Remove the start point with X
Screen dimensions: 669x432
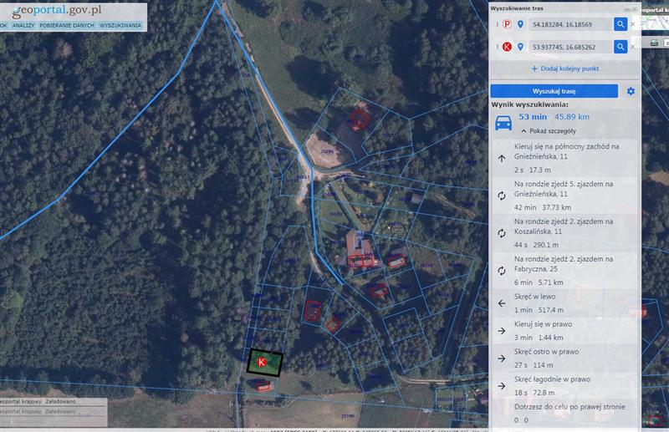click(632, 25)
